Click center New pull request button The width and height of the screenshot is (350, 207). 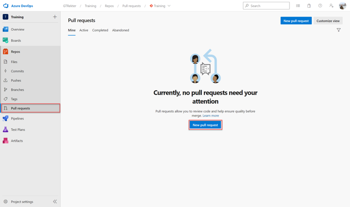point(205,125)
